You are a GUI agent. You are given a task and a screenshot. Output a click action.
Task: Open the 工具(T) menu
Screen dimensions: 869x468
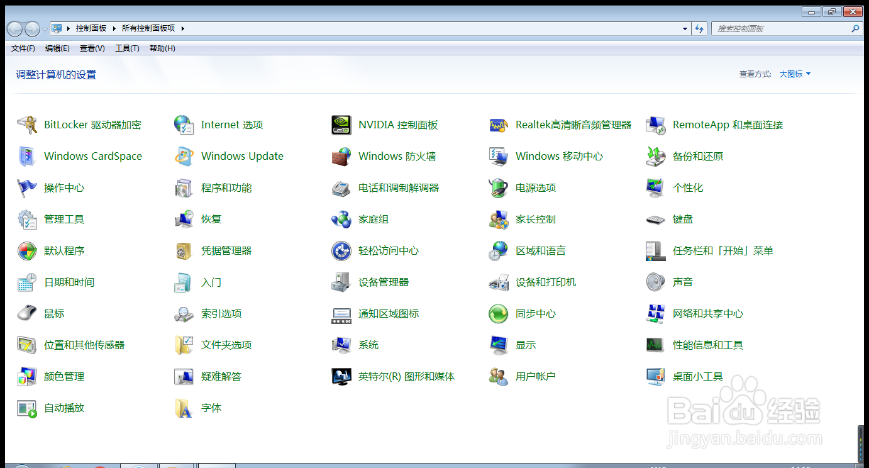(127, 48)
